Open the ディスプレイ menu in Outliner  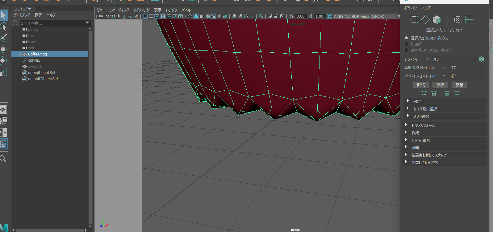pos(22,15)
